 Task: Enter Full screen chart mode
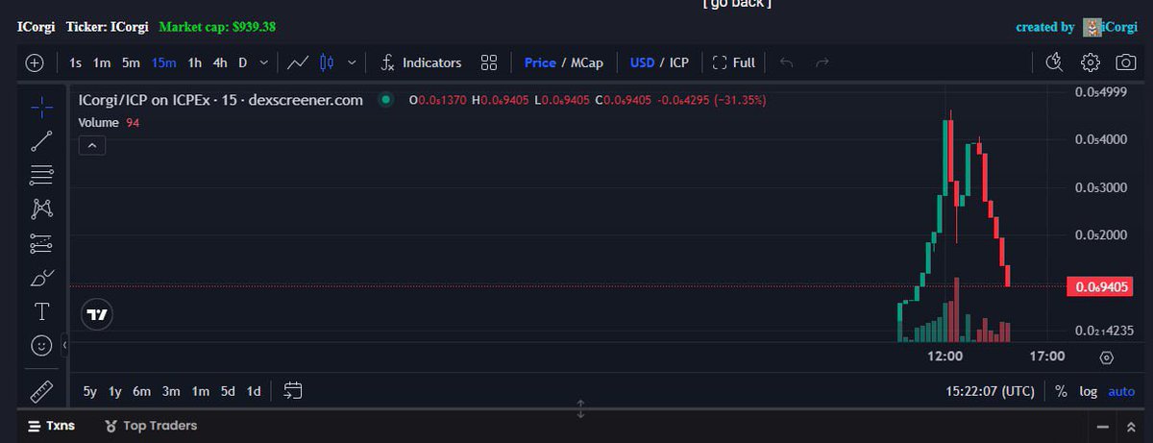pos(734,62)
